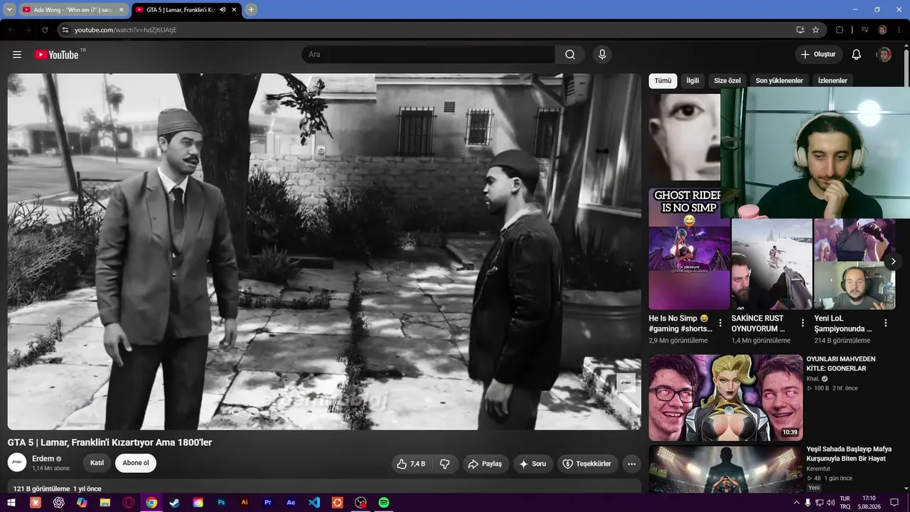Select the İzlenenler filter chip
This screenshot has width=910, height=512.
tap(833, 80)
